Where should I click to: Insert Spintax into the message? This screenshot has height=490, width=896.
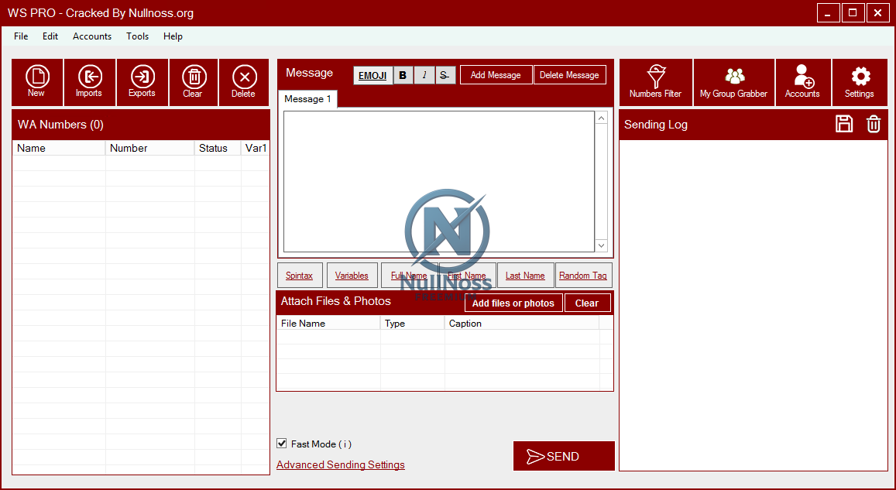300,275
